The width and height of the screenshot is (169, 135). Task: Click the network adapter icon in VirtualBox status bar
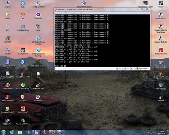pos(125,68)
